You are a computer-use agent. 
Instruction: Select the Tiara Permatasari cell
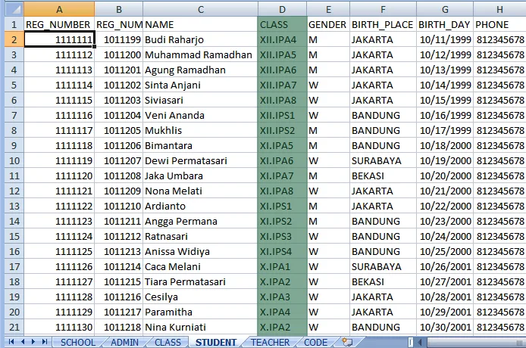pos(201,281)
